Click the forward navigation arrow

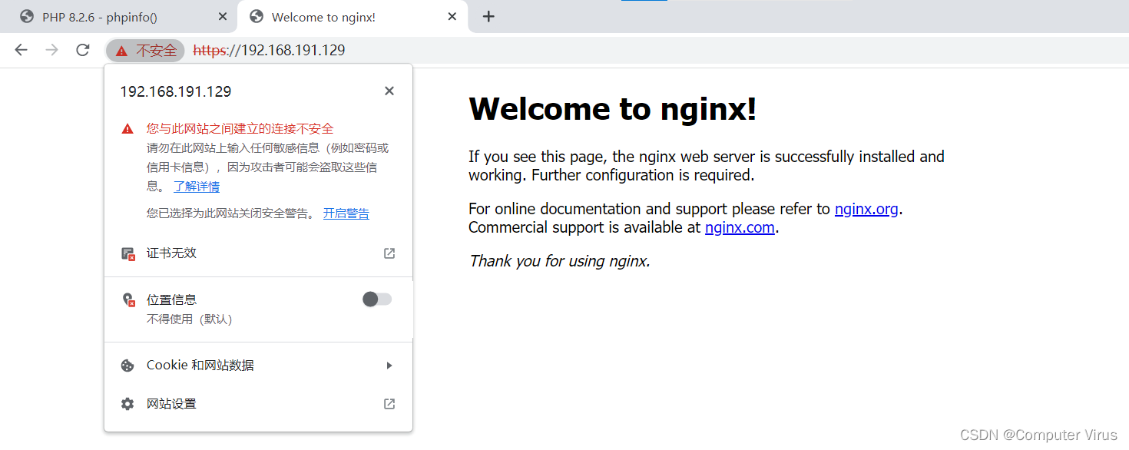tap(51, 49)
